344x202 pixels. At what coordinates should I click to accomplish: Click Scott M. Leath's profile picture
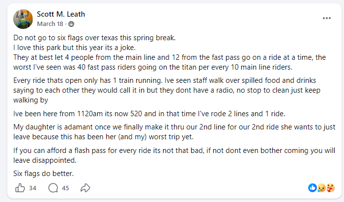click(x=23, y=18)
